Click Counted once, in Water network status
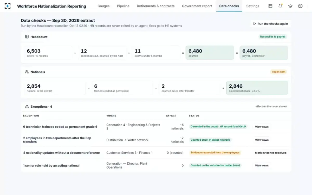 click(210, 140)
